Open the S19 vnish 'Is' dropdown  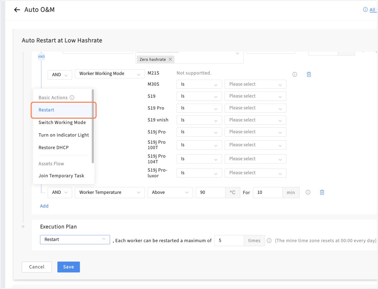(199, 120)
